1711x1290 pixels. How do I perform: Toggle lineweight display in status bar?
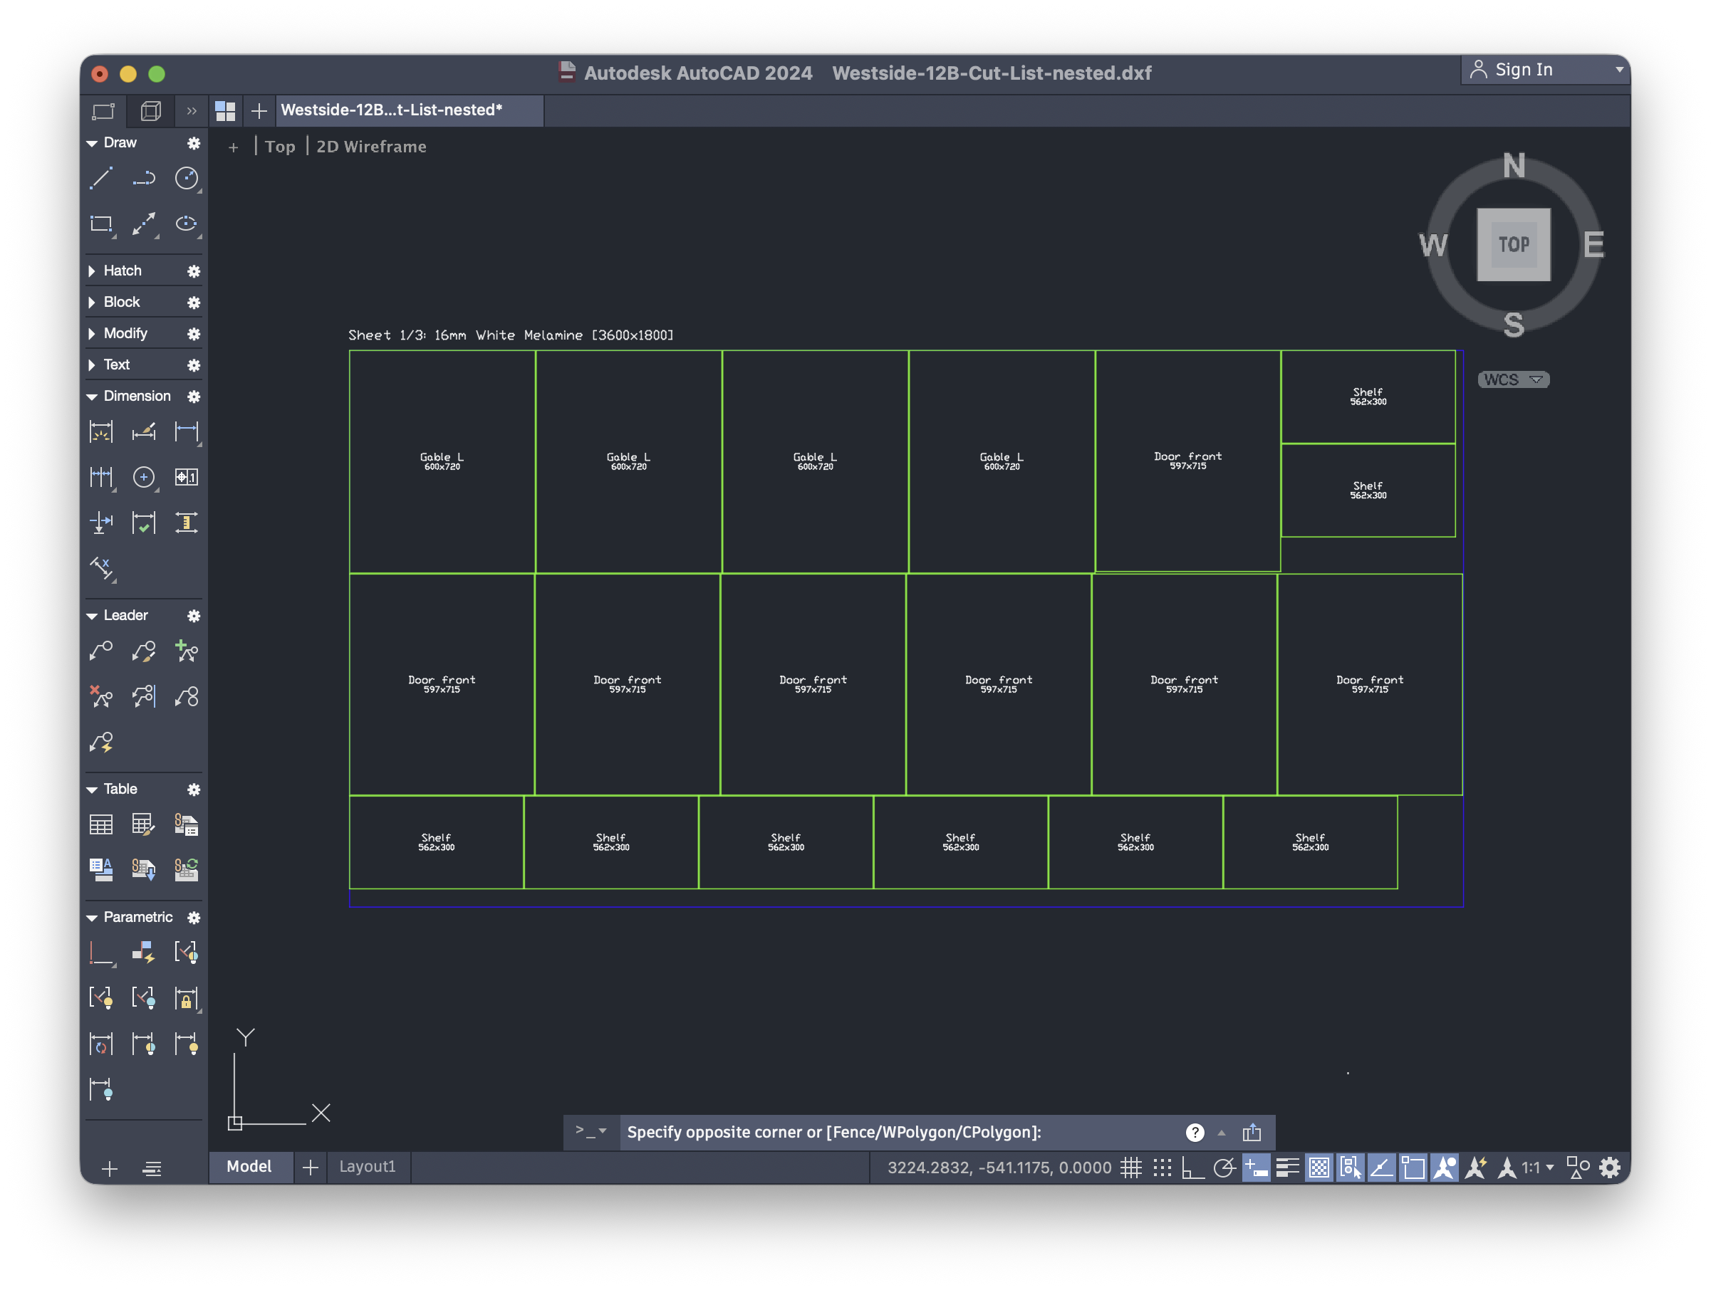tap(1287, 1168)
